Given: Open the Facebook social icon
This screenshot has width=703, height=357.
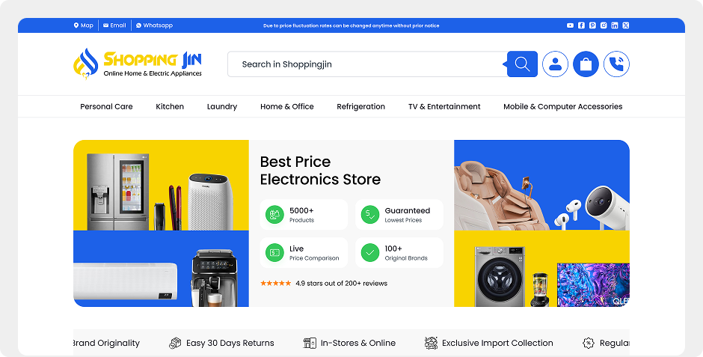Looking at the screenshot, I should point(581,25).
